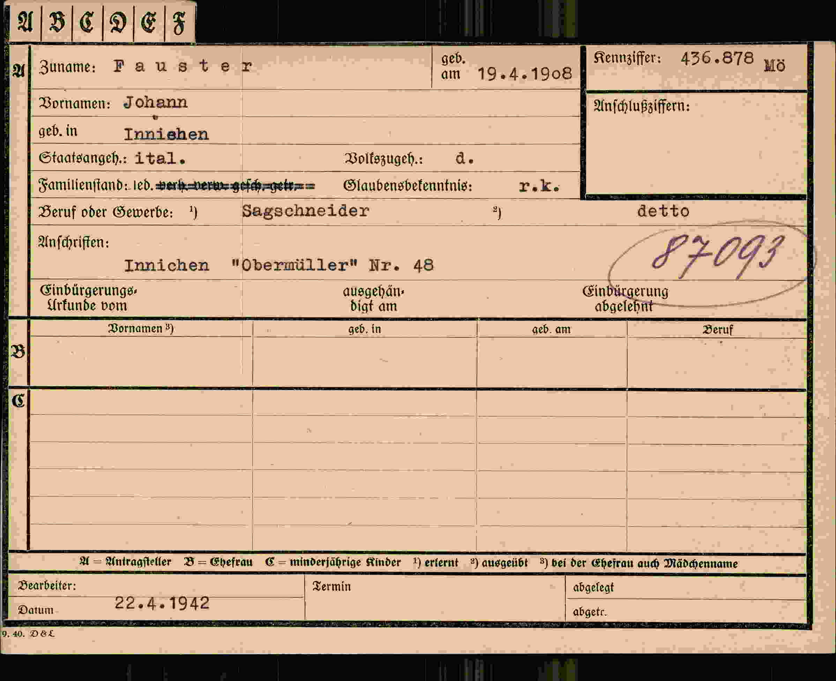Screen dimensions: 836x681
Task: Click the 'Einbürgerung abgelehnt' label
Action: tap(625, 299)
